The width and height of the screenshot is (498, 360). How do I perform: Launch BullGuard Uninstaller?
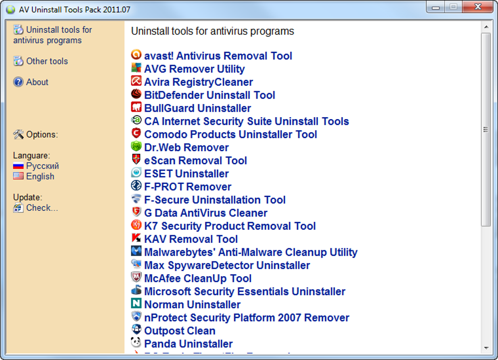198,108
